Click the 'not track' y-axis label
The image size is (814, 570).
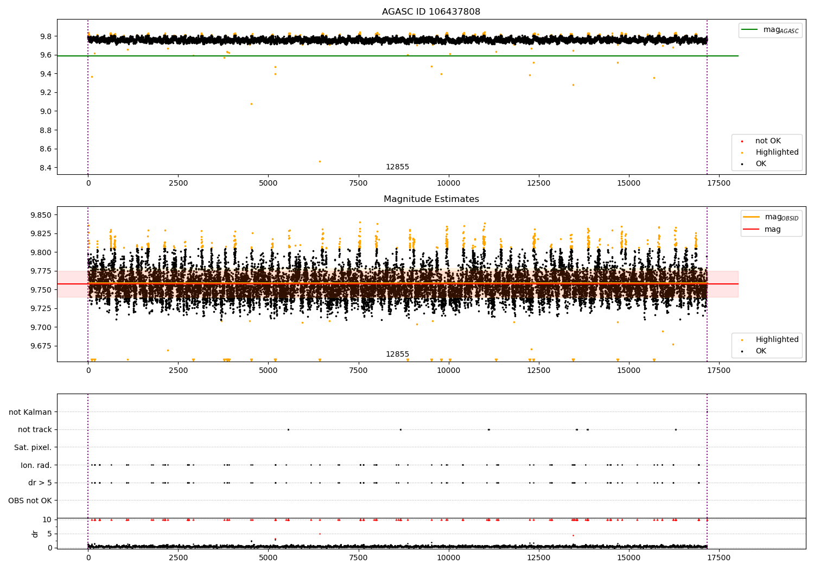click(x=35, y=430)
